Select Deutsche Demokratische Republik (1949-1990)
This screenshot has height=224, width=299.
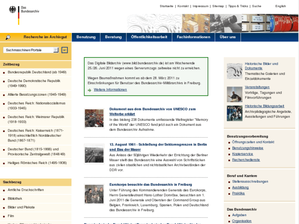(34, 83)
